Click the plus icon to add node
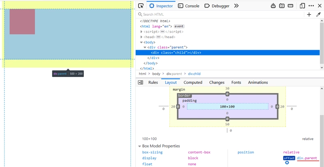The width and height of the screenshot is (324, 167). (x=309, y=15)
